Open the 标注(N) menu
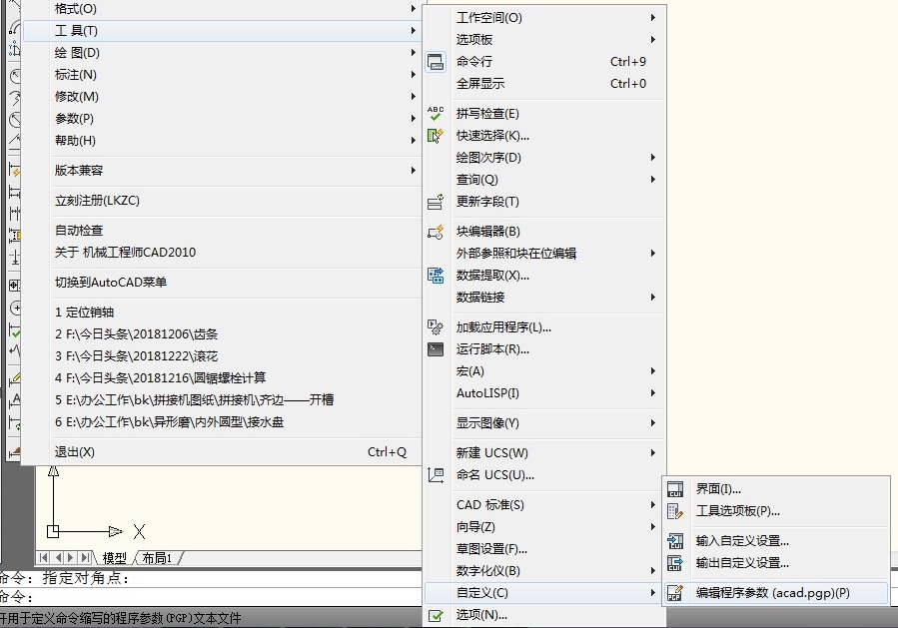This screenshot has height=628, width=898. (x=221, y=75)
